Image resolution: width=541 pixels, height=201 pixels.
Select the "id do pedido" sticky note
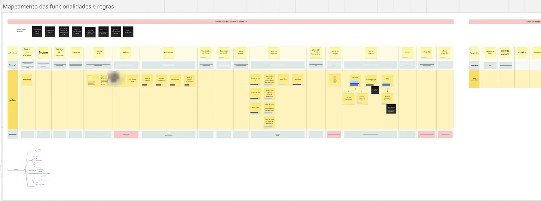(x=426, y=52)
